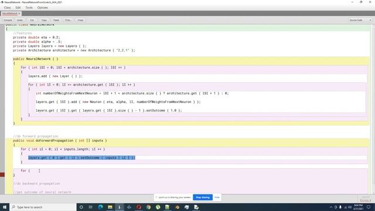Open the taskbar clock and date
Viewport: 375px width, 211px height.
click(x=358, y=207)
